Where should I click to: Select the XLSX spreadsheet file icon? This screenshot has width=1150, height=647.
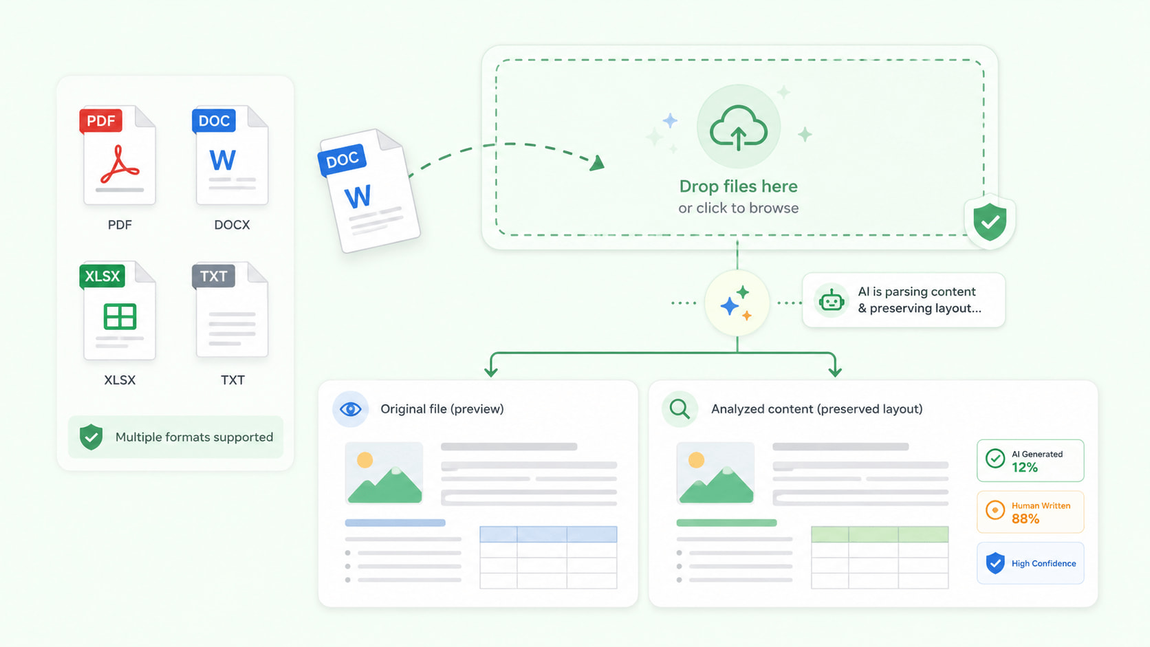coord(118,311)
